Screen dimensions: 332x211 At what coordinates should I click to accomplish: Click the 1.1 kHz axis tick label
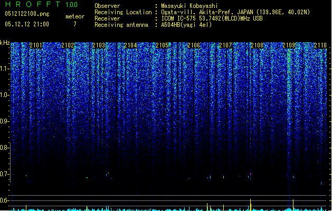click(x=5, y=69)
